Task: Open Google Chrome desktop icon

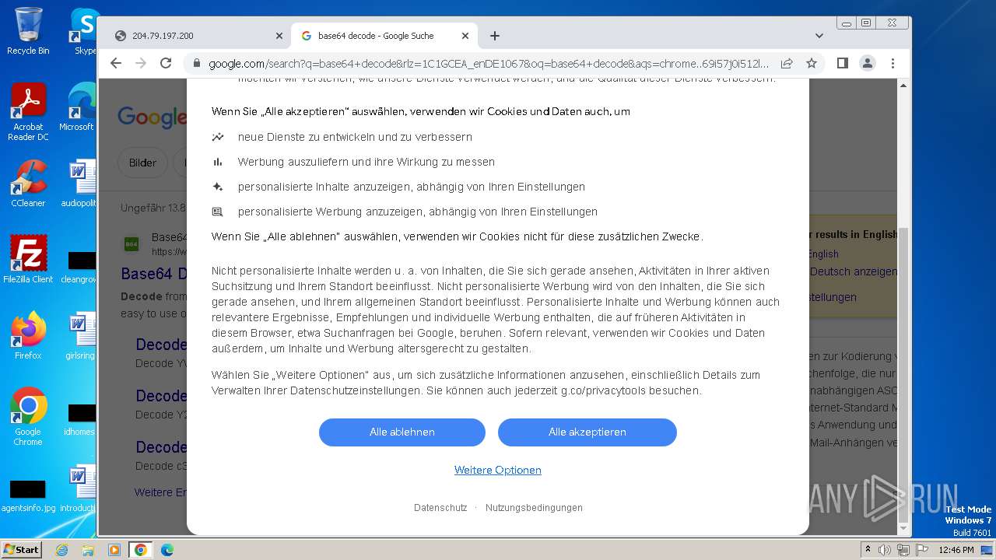Action: click(28, 417)
